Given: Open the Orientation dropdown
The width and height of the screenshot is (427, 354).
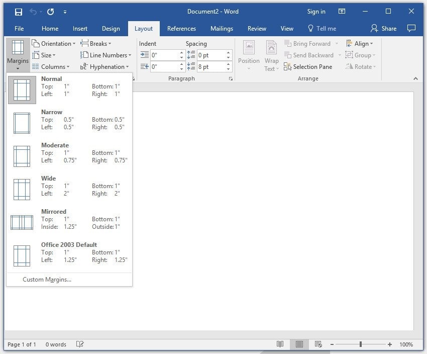Looking at the screenshot, I should tap(54, 44).
